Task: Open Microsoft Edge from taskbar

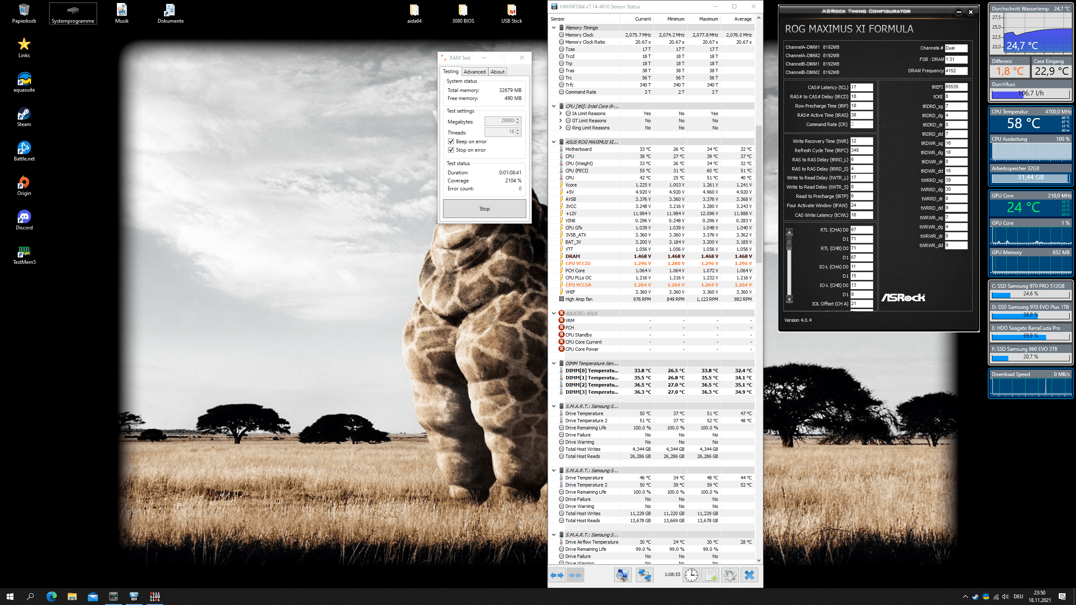Action: tap(52, 596)
